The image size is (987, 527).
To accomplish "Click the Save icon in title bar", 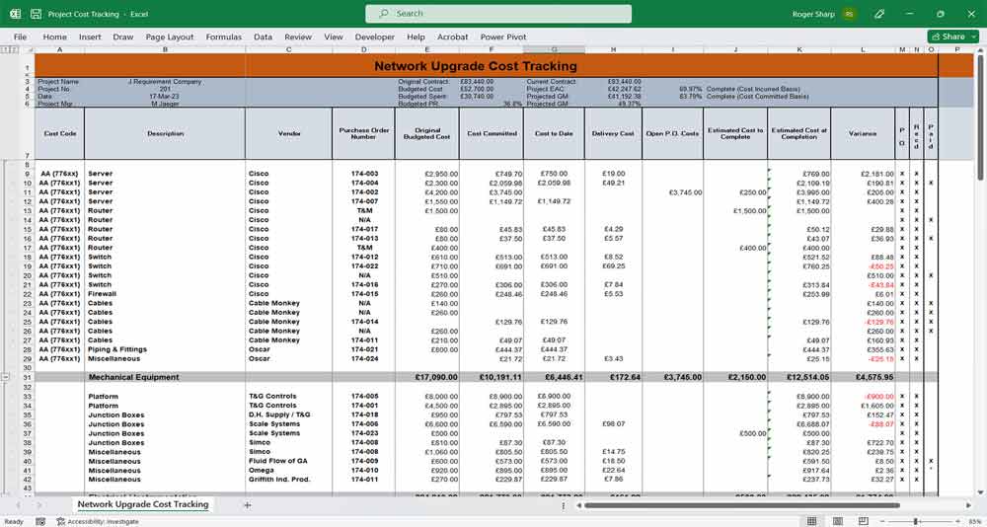I will coord(36,14).
